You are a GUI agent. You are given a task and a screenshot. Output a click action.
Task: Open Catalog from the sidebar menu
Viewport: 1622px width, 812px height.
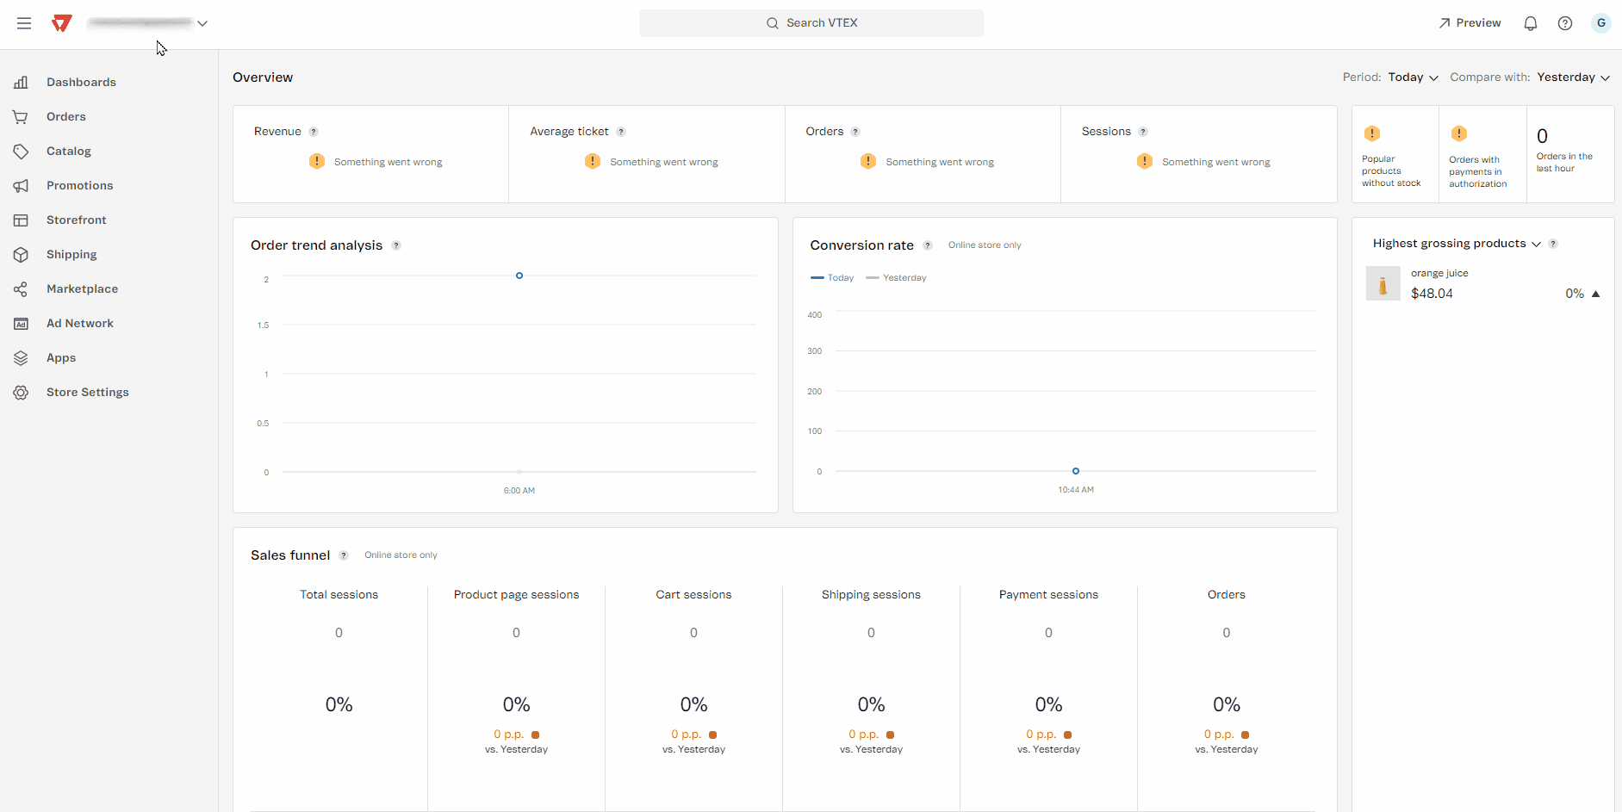click(x=68, y=151)
